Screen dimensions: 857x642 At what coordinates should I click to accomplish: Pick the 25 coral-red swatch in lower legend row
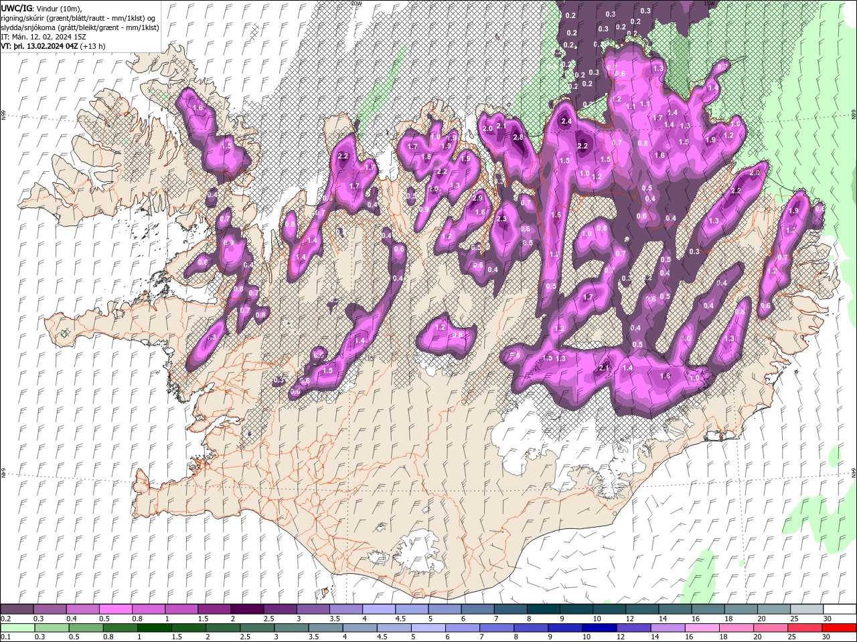pyautogui.click(x=804, y=628)
